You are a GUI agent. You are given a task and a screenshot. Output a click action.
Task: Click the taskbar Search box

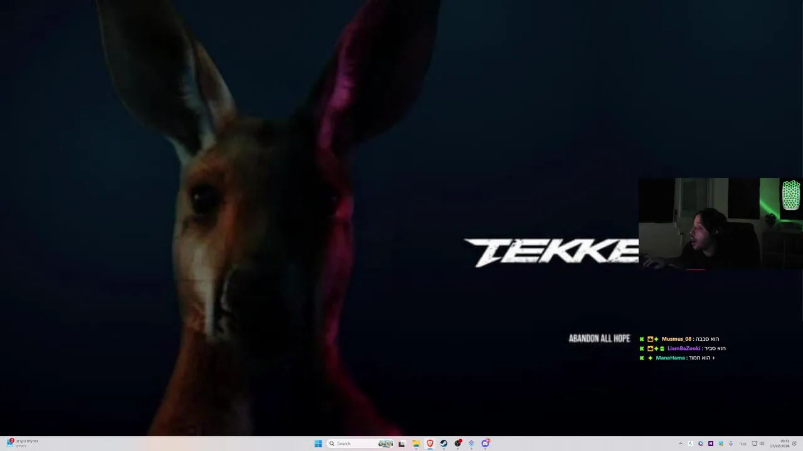(361, 443)
